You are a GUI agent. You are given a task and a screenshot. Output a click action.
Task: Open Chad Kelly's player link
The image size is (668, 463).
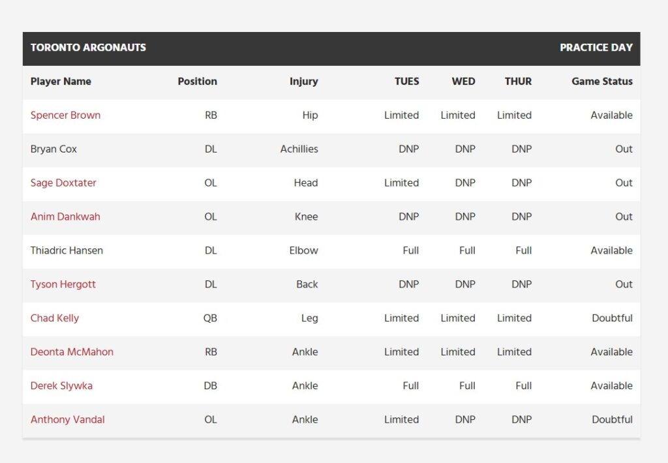(x=55, y=318)
